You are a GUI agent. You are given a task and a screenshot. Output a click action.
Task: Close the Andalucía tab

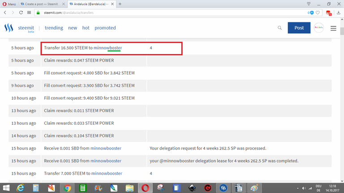tap(112, 4)
